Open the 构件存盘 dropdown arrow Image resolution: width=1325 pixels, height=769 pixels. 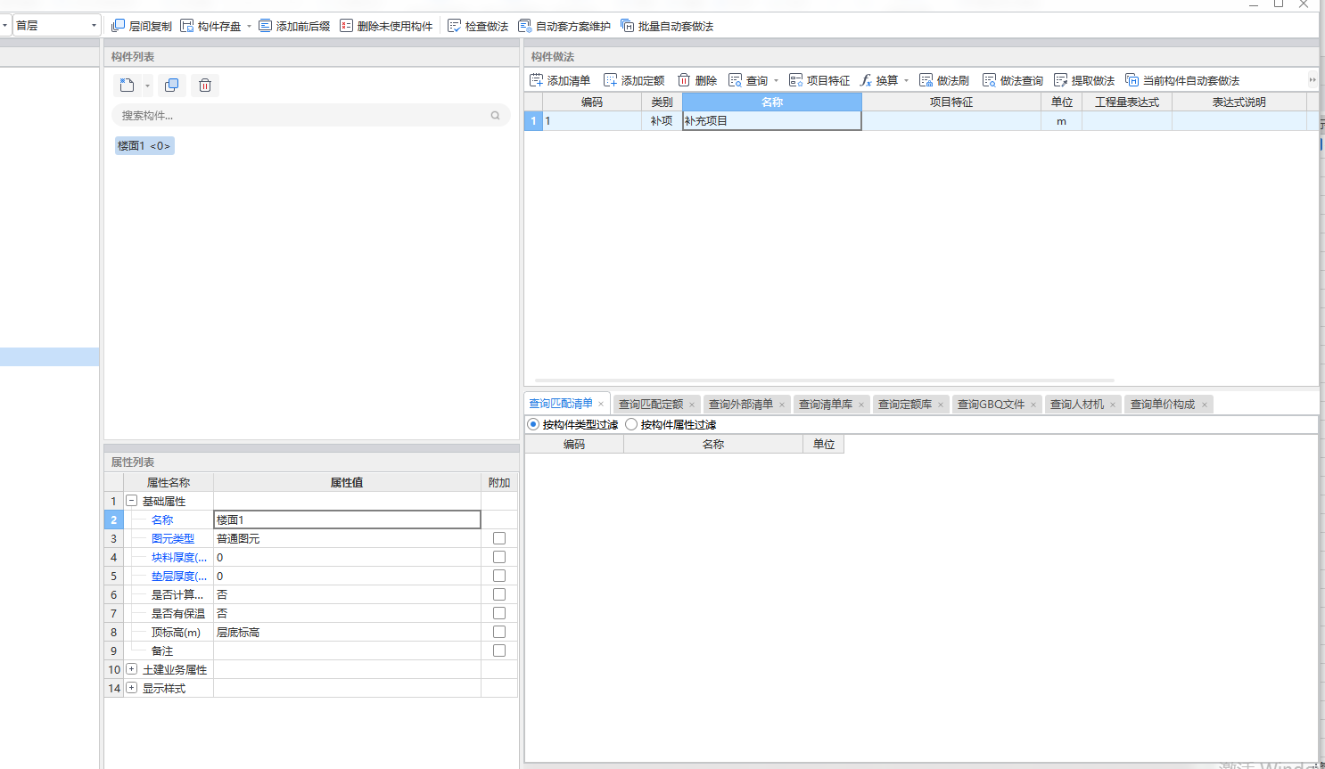(x=249, y=27)
